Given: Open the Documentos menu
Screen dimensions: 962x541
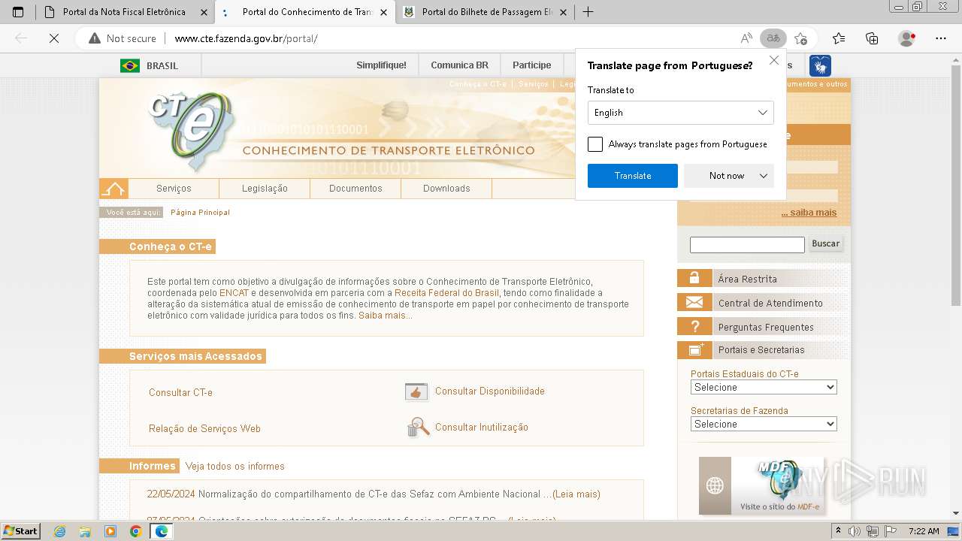Looking at the screenshot, I should click(x=355, y=189).
